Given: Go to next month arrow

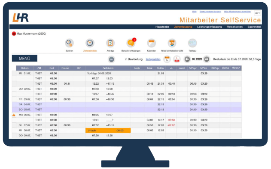Looking at the screenshot, I should coord(207,59).
